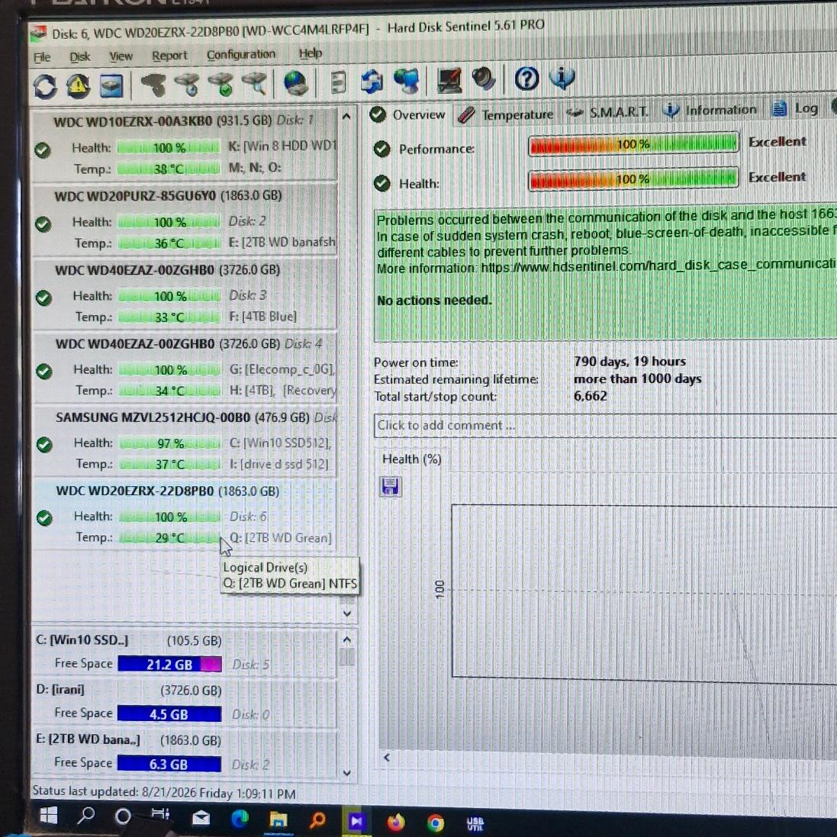The height and width of the screenshot is (837, 837).
Task: Open the Configuration menu
Action: (x=241, y=54)
